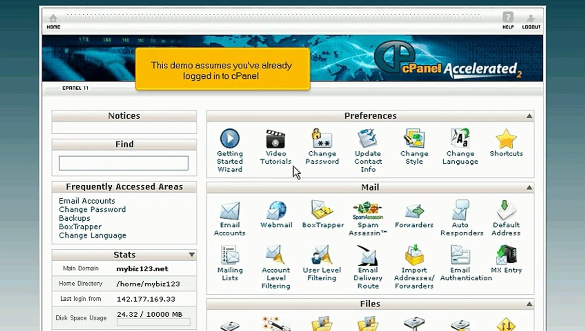Click the Frequently Accessed Areas header
This screenshot has width=585, height=331.
click(x=124, y=187)
